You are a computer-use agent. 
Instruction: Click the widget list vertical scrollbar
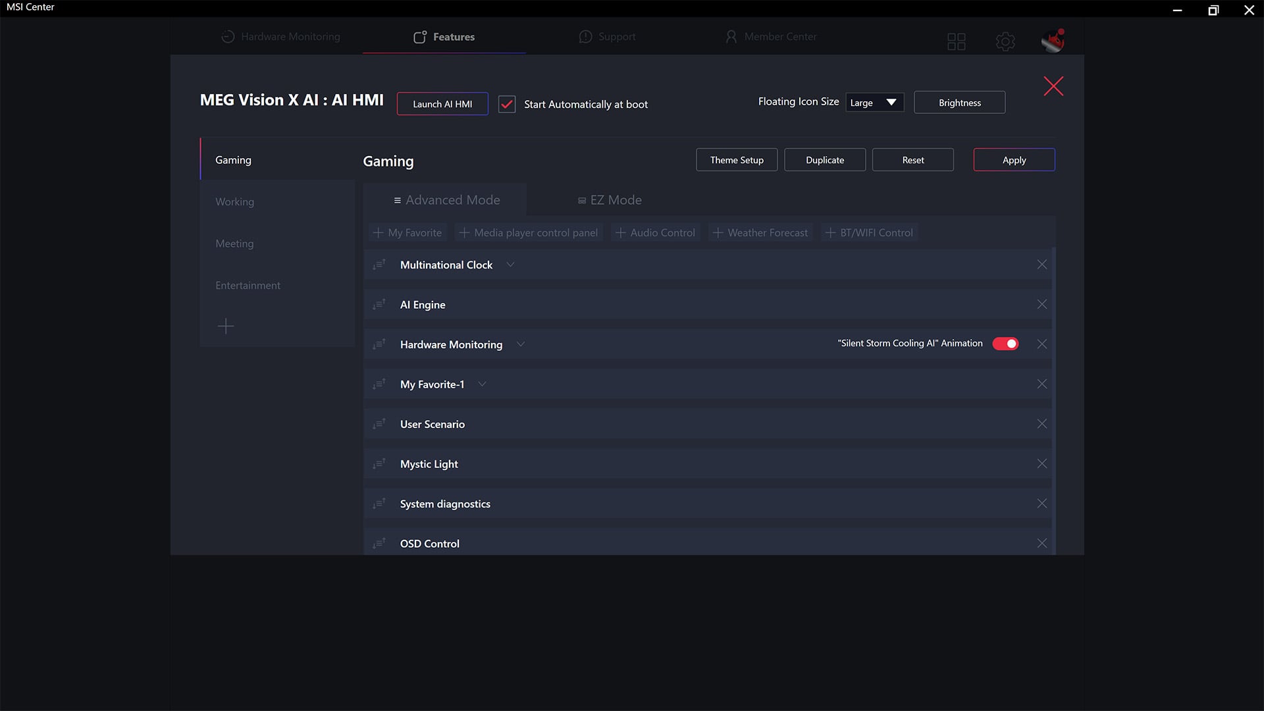pos(1054,400)
